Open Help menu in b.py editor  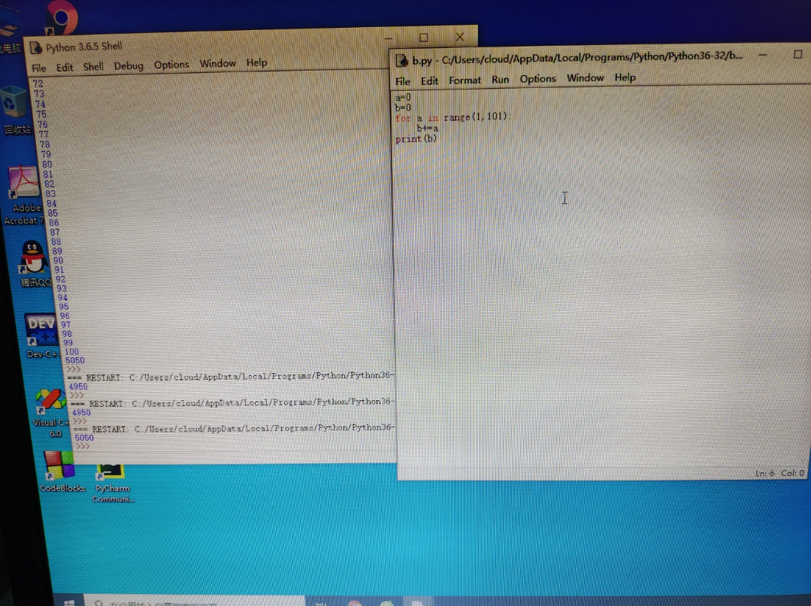625,77
